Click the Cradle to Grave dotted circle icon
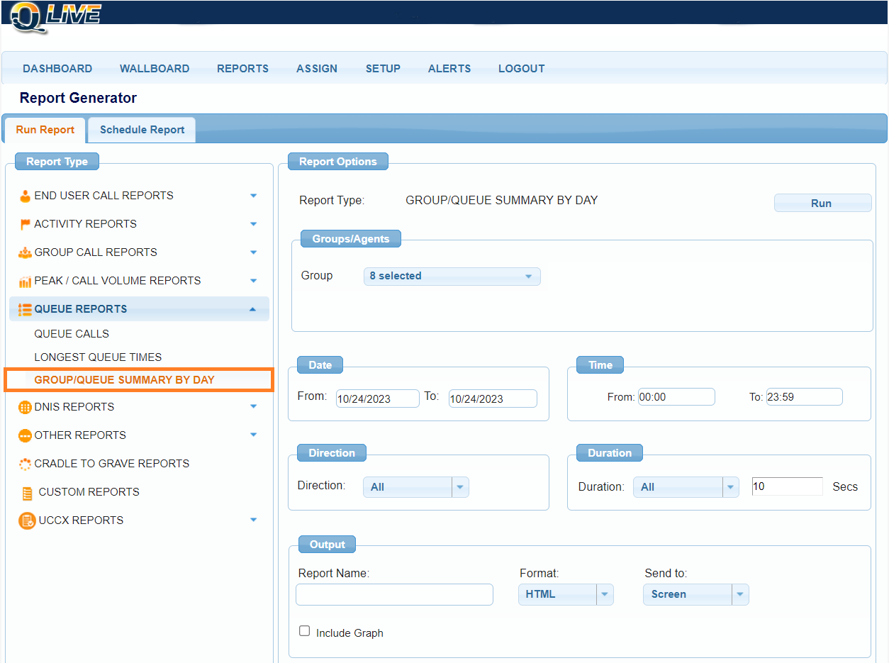 point(26,464)
